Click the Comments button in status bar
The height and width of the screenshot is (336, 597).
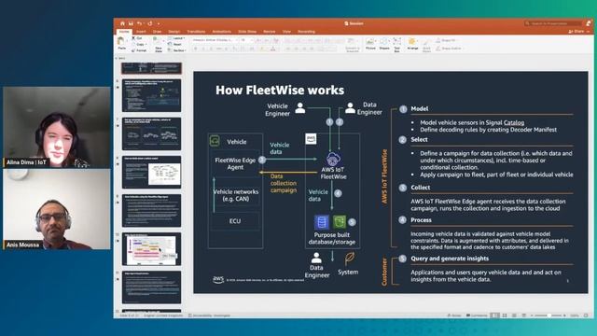(x=477, y=315)
